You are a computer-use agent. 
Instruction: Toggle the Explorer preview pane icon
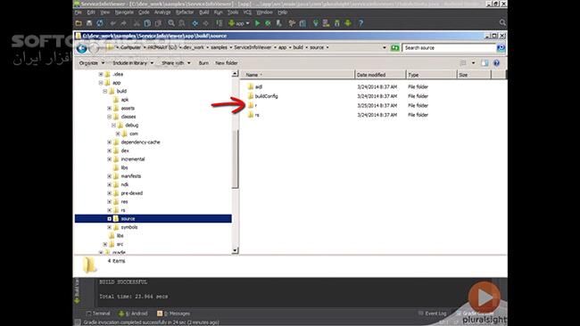[485, 63]
